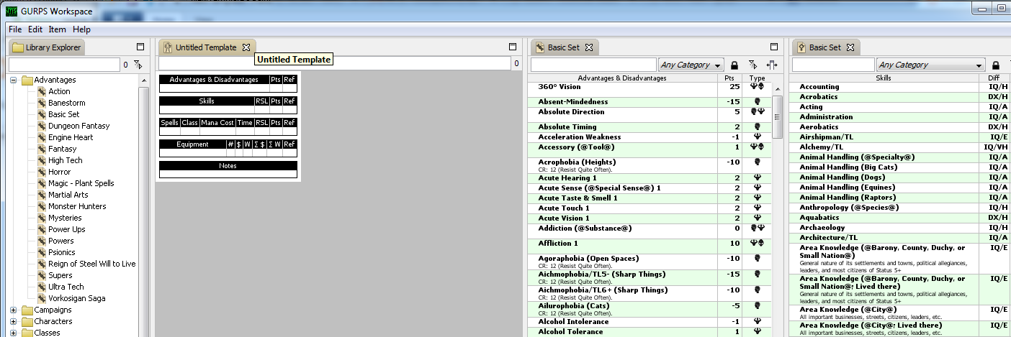This screenshot has height=337, width=1011.
Task: Maximize the Advantages Basic Set panel
Action: pyautogui.click(x=774, y=47)
